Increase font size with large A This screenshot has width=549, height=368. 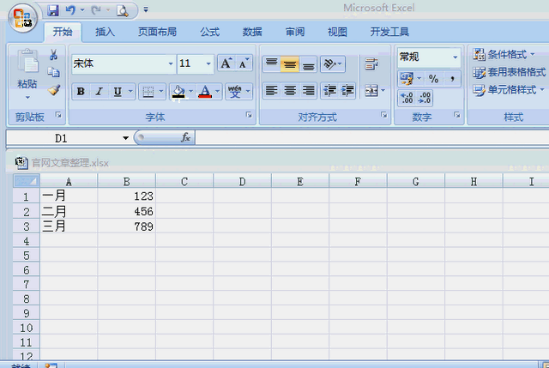point(226,63)
